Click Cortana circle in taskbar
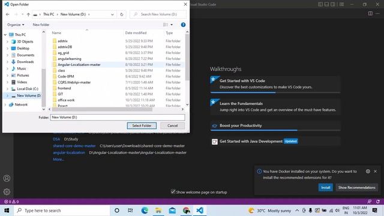Image resolution: width=384 pixels, height=216 pixels. pos(117,211)
